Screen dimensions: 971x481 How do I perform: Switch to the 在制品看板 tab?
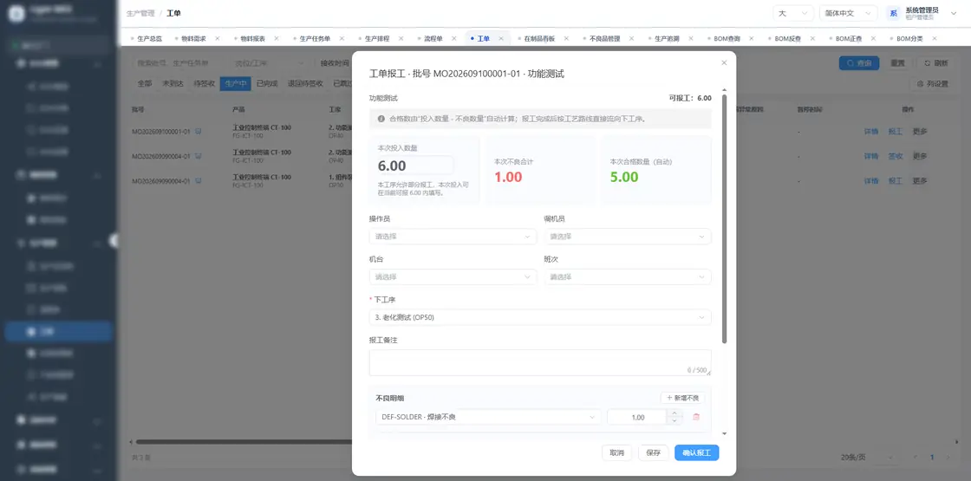tap(539, 38)
